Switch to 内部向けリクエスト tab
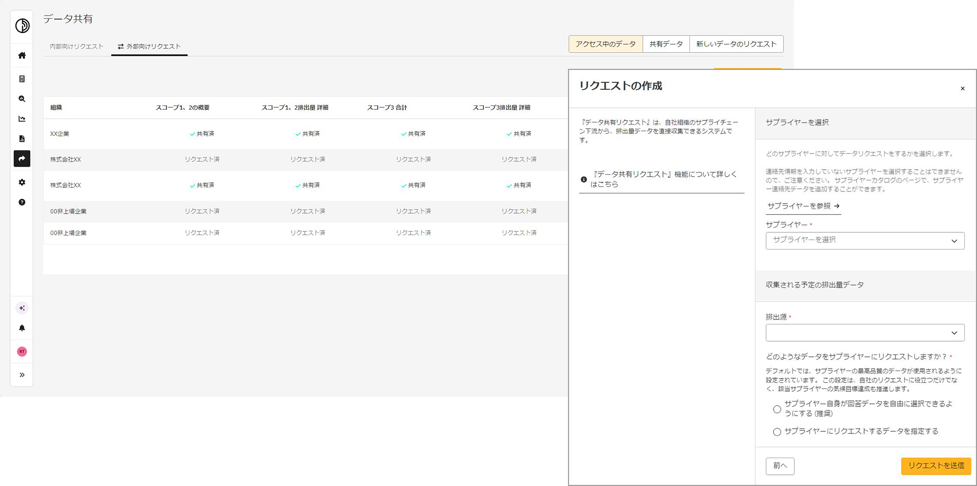977x486 pixels. (76, 47)
